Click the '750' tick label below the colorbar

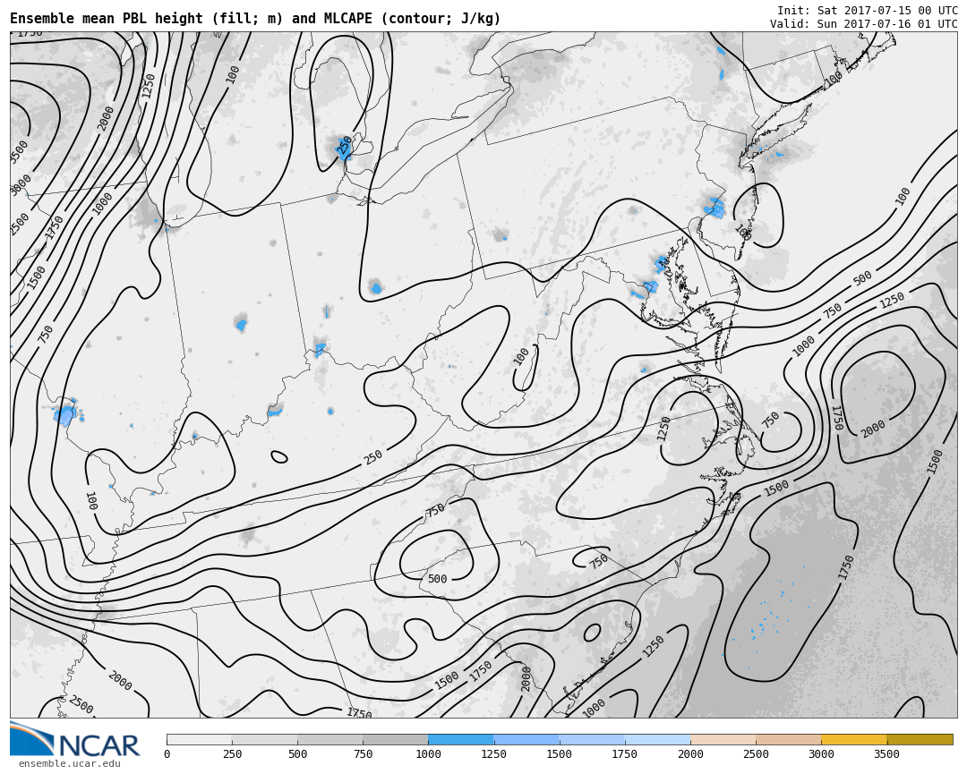[x=363, y=753]
